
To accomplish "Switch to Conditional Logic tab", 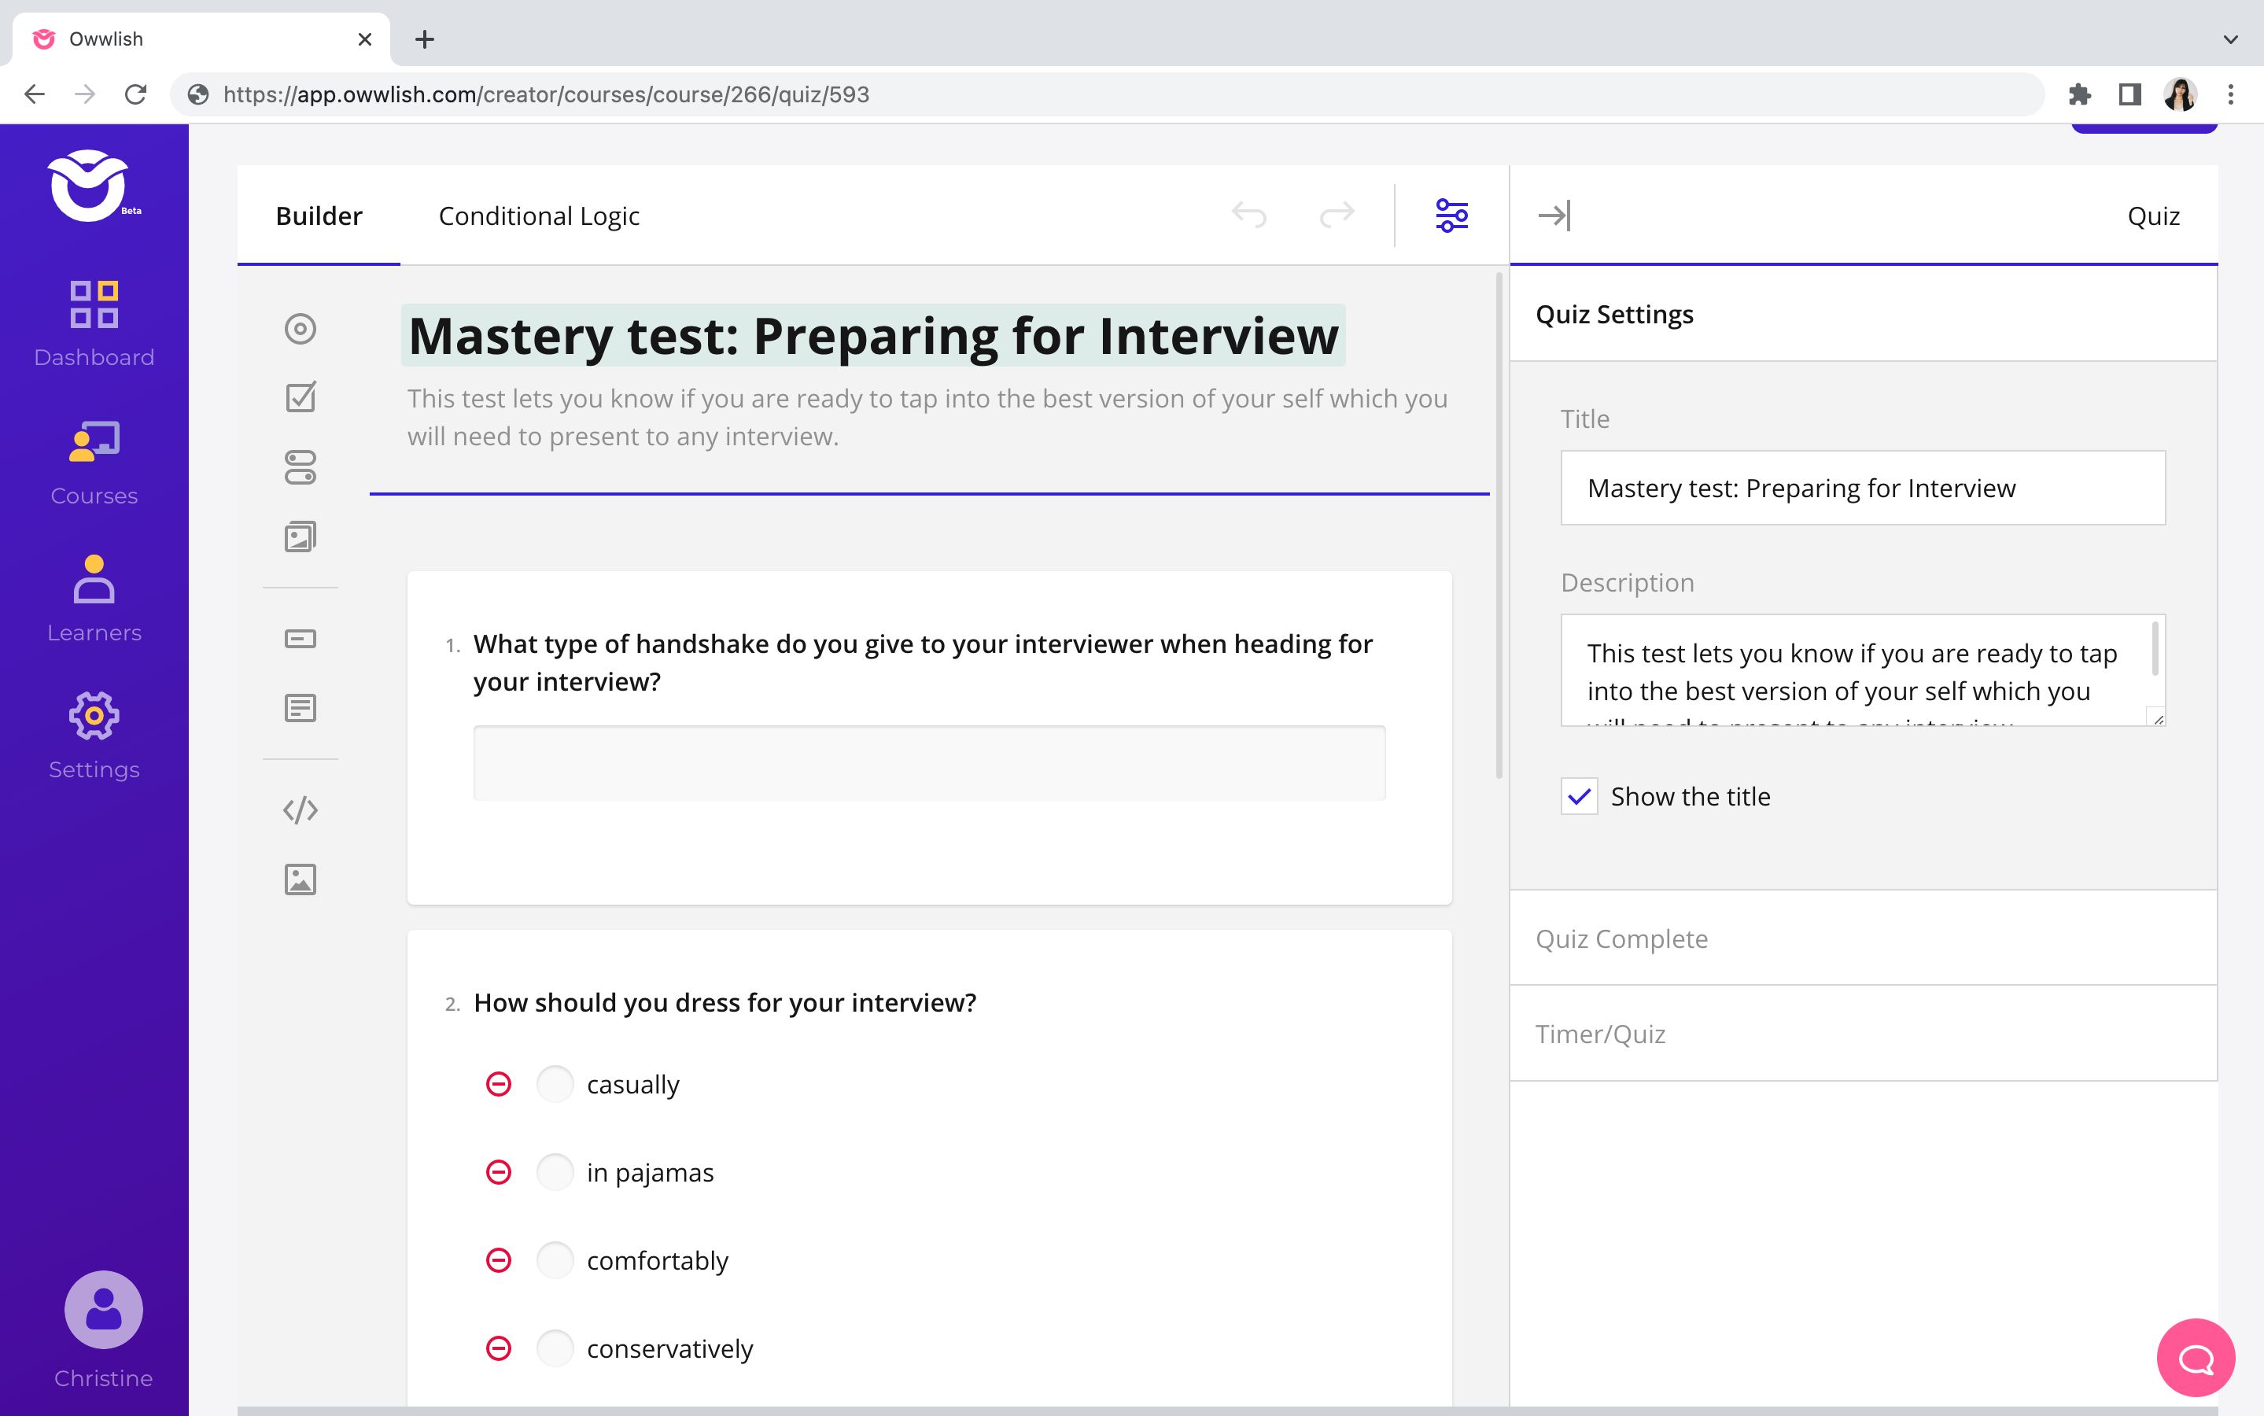I will point(538,216).
